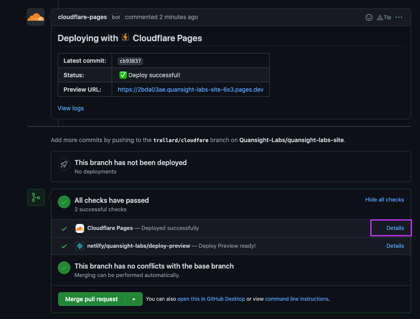Open Details for the Cloudflare Pages check
Screen dimensions: 420x319
pyautogui.click(x=395, y=228)
